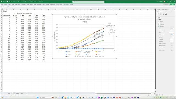Screen dimensions: 176x99
Task: Adjust the Transparency slider
Action: pyautogui.click(x=166, y=31)
